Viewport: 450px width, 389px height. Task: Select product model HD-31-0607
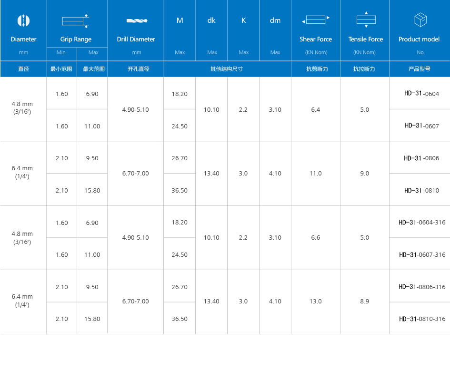coord(421,126)
